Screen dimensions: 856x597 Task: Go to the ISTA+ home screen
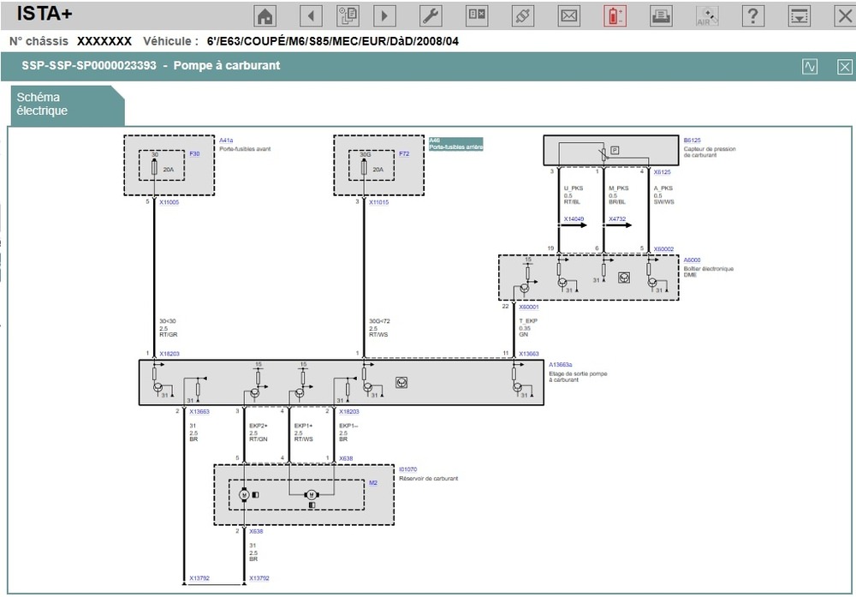(265, 15)
